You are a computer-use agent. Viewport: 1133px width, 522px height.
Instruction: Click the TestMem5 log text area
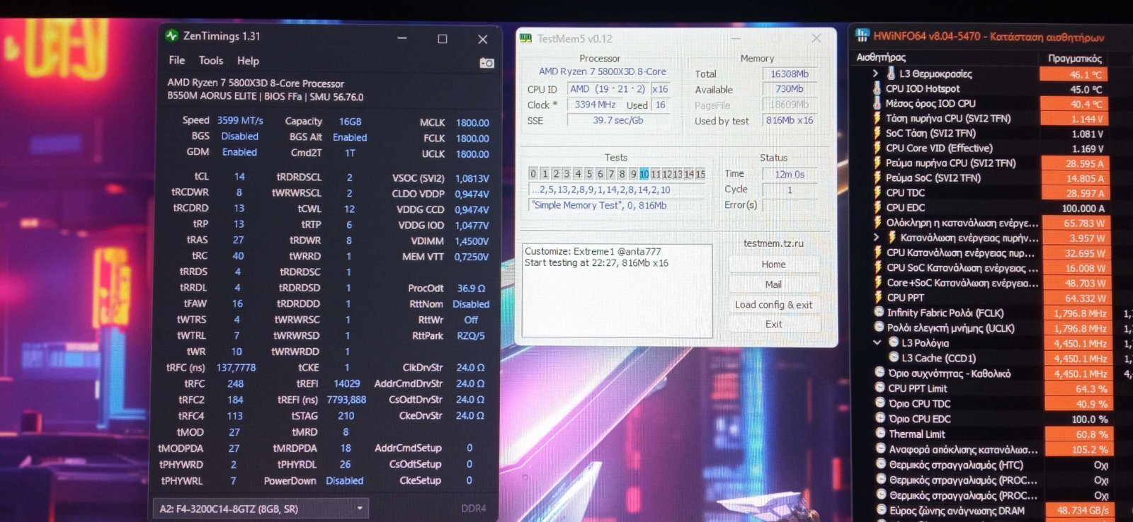tap(617, 291)
